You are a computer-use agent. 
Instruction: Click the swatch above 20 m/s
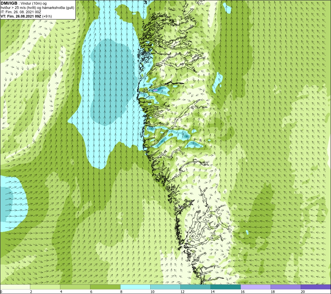coord(316,287)
